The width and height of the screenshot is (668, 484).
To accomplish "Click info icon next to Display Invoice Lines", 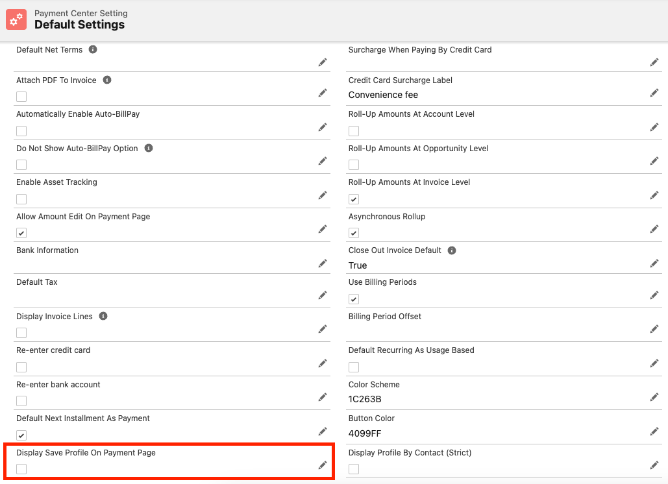I will coord(103,317).
